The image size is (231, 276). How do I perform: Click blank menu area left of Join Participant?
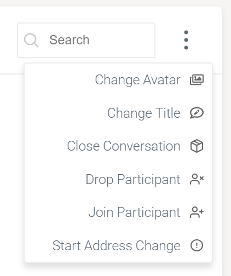(56, 212)
